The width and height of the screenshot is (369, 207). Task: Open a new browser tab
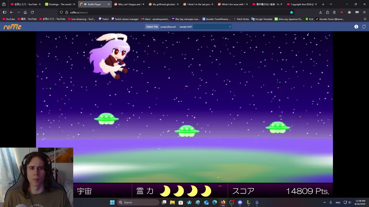click(x=323, y=4)
